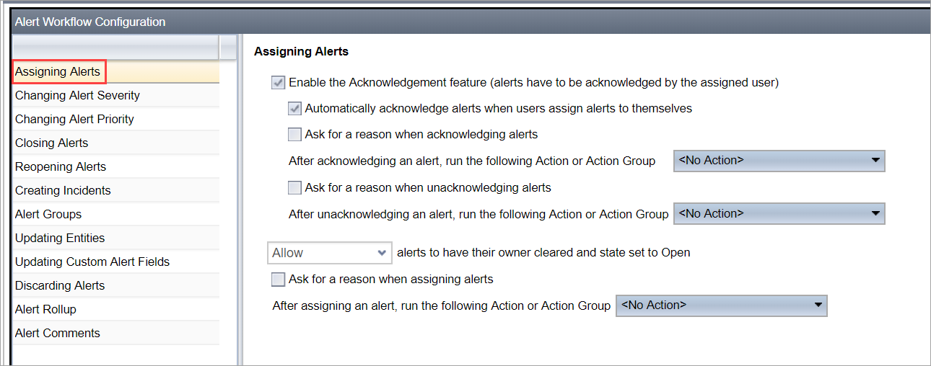The image size is (931, 366).
Task: Open Changing Alert Priority section
Action: point(116,119)
